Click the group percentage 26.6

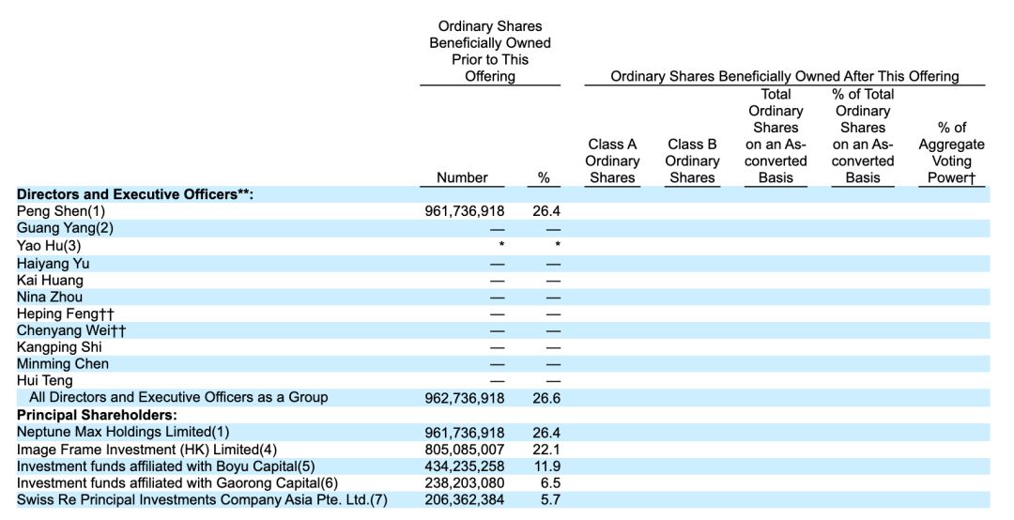546,398
